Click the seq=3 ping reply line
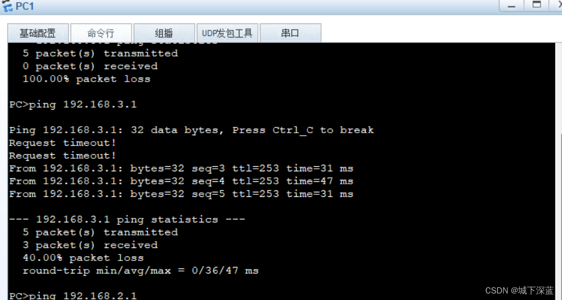 (181, 168)
